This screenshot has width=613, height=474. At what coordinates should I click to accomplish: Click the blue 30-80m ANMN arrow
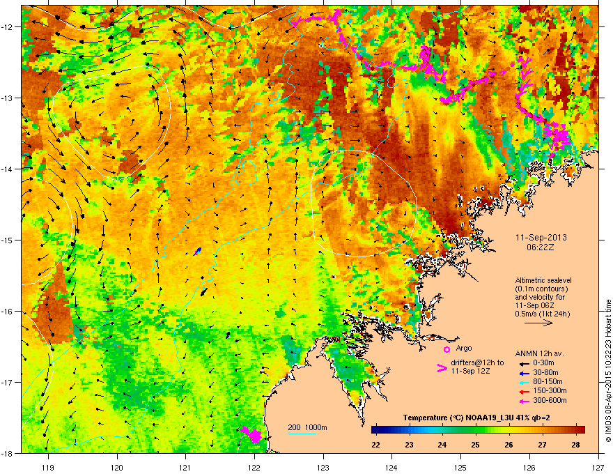pyautogui.click(x=523, y=373)
